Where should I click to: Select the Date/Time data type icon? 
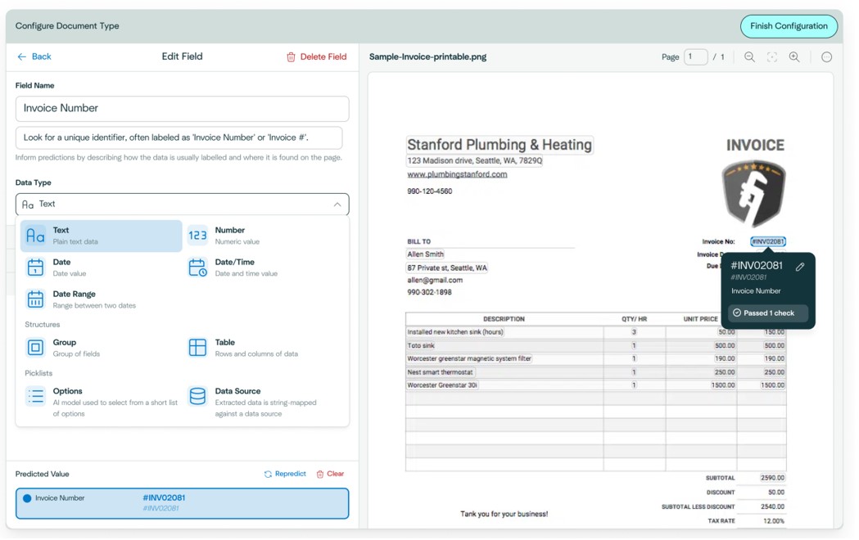198,266
